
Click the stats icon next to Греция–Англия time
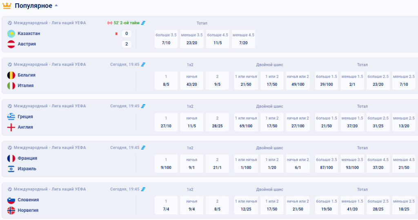[x=143, y=106]
